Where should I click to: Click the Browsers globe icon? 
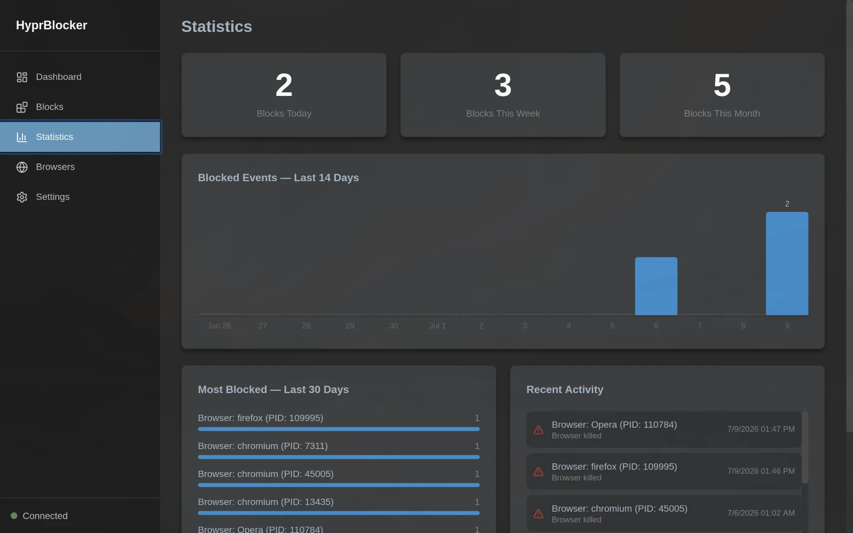(x=22, y=167)
